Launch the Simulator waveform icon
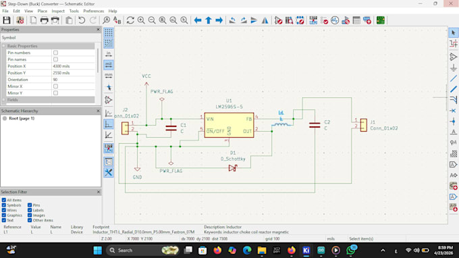 335,20
